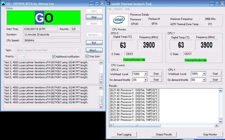Open the CPU 1 Workload Level dropdown
225x140 pixels.
[204, 74]
